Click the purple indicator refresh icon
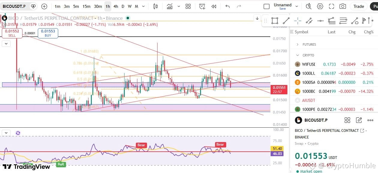The image size is (378, 173). click(18, 133)
